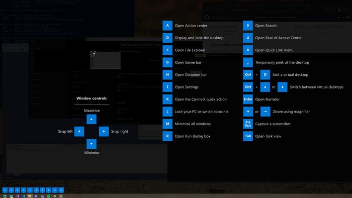Open Visual Studio Code from the taskbar
This screenshot has width=352, height=198.
pos(24,196)
